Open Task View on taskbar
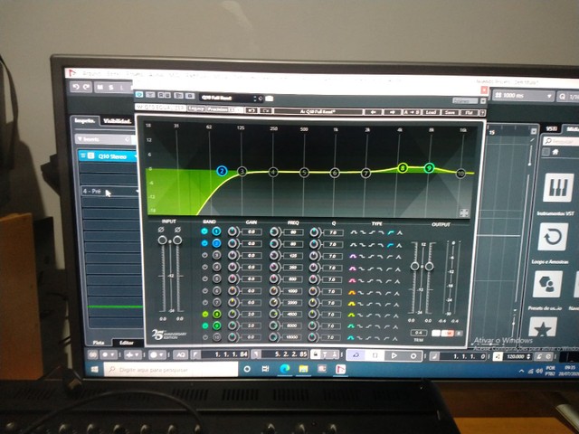The image size is (579, 434). [265, 369]
